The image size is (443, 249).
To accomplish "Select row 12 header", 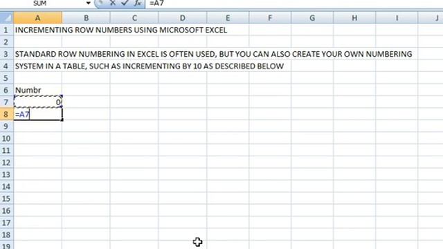I will tap(6, 163).
